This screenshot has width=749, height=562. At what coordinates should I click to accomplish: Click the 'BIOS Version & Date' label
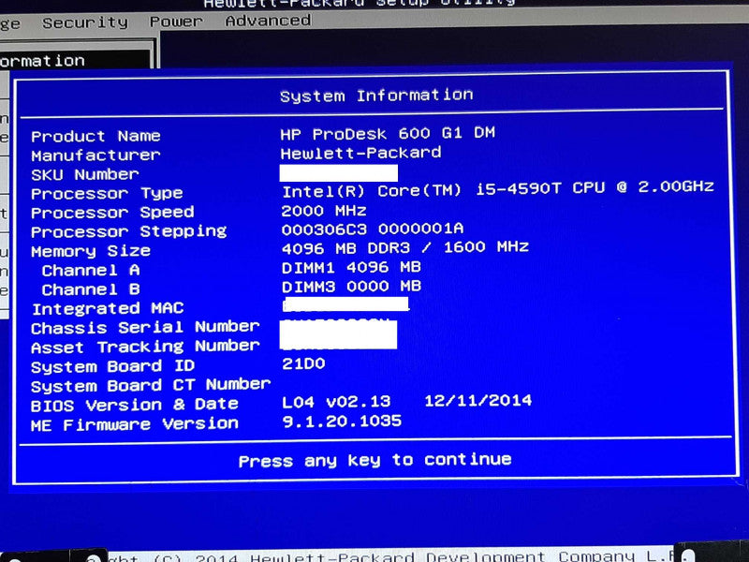point(134,405)
